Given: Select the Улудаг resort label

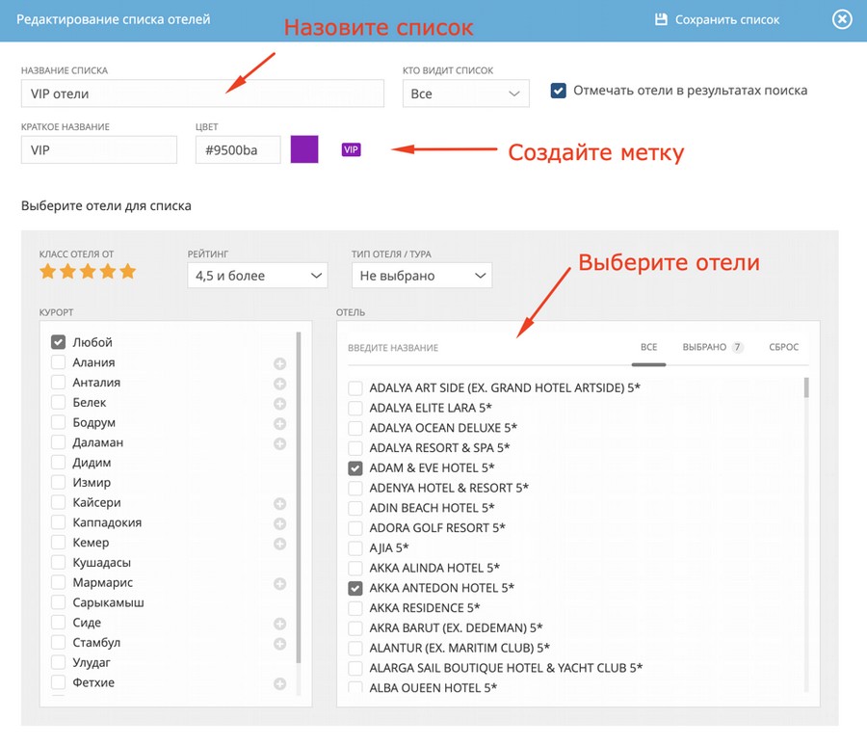Looking at the screenshot, I should click(x=92, y=662).
